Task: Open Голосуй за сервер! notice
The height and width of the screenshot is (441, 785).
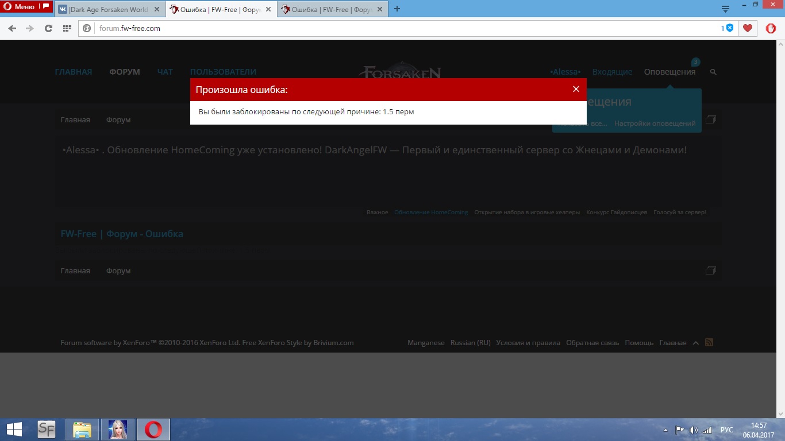Action: tap(679, 212)
